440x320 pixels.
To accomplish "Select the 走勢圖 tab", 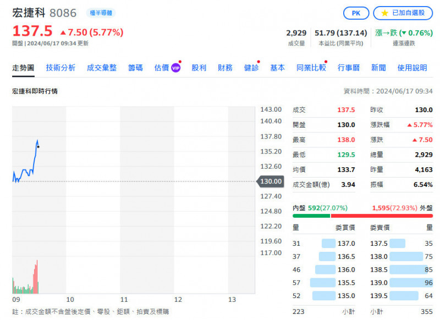I will pos(23,68).
